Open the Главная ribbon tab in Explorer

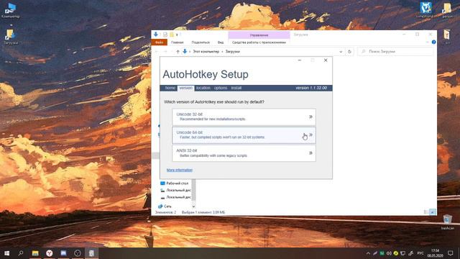[x=178, y=42]
